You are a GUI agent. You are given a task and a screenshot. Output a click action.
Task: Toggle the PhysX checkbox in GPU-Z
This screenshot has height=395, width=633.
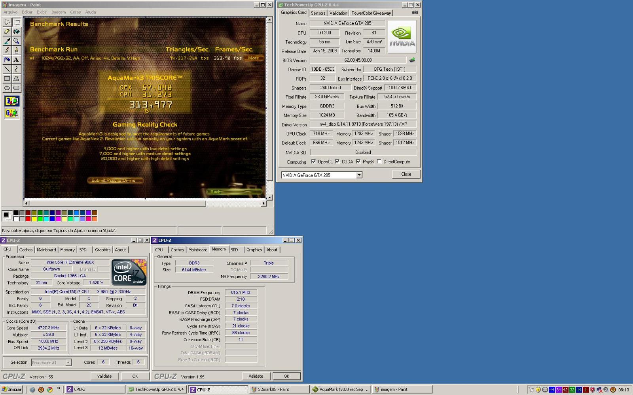[x=358, y=162]
